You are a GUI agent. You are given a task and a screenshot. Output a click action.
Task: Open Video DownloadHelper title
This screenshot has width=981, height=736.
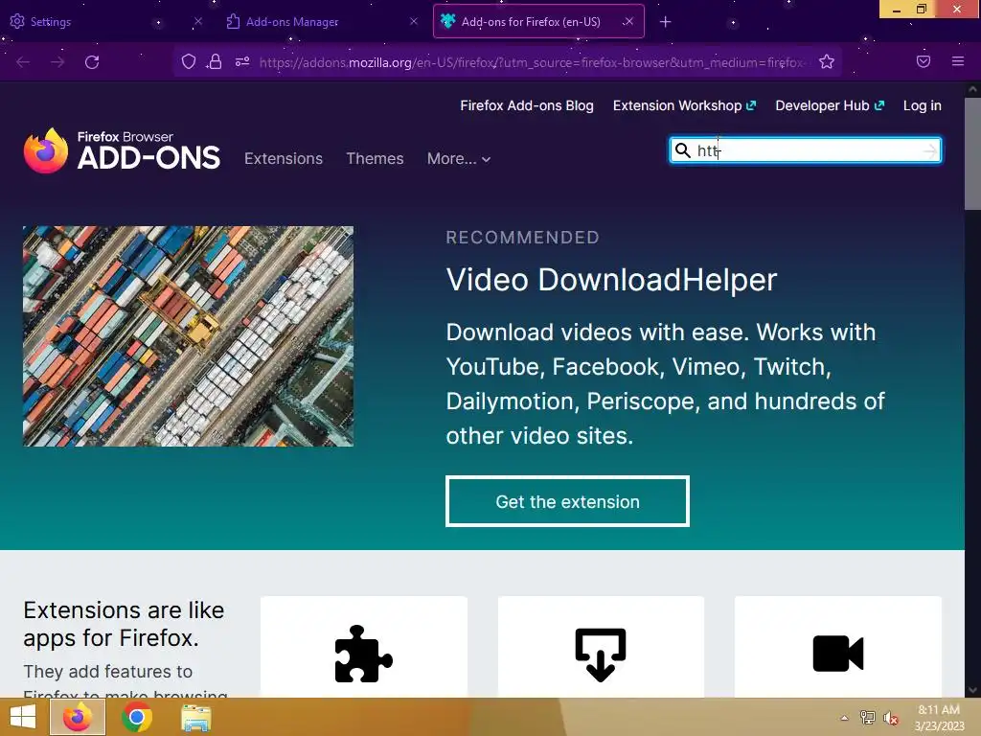[611, 279]
